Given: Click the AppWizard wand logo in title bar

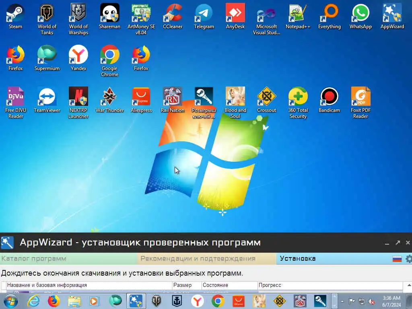Looking at the screenshot, I should (x=7, y=242).
